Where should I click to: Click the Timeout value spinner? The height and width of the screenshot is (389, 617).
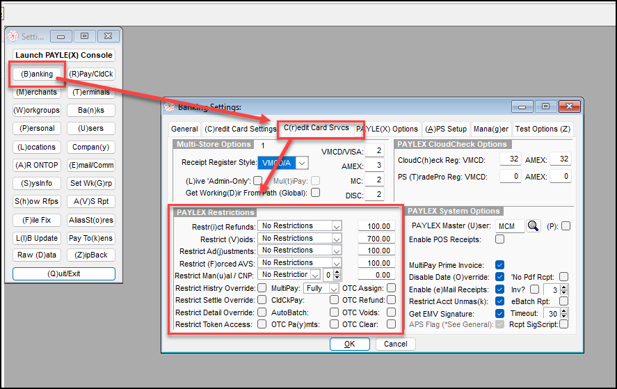563,314
